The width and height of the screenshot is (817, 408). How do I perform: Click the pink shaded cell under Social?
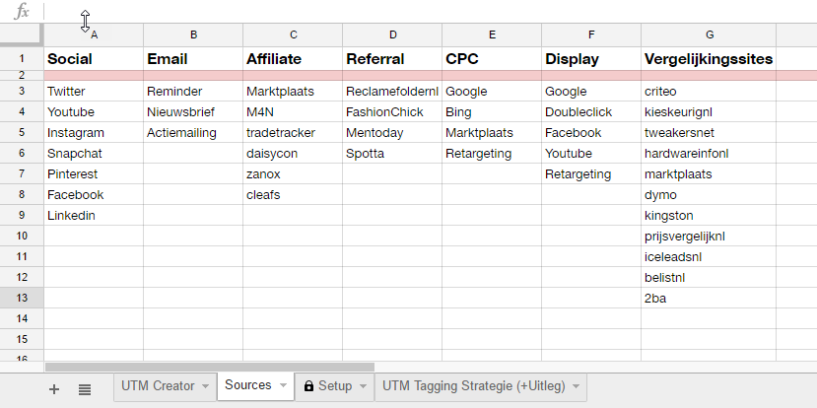(94, 76)
